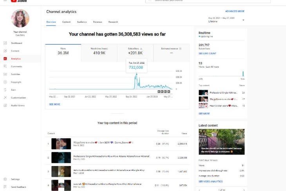286x191 pixels.
Task: Open Comments icon in sidebar
Action: [5, 66]
